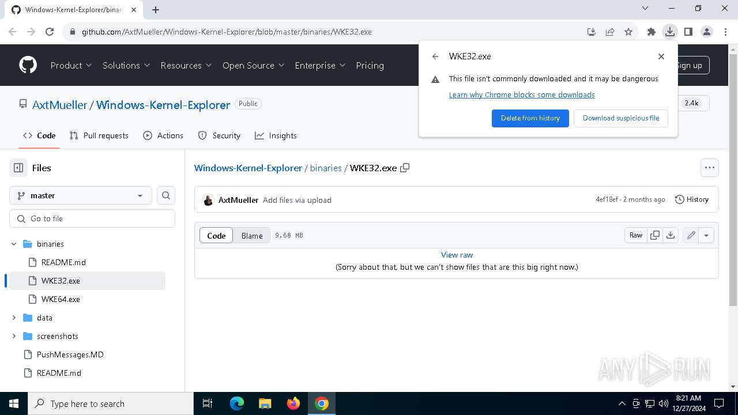
Task: Close the download warning popup
Action: click(x=661, y=56)
